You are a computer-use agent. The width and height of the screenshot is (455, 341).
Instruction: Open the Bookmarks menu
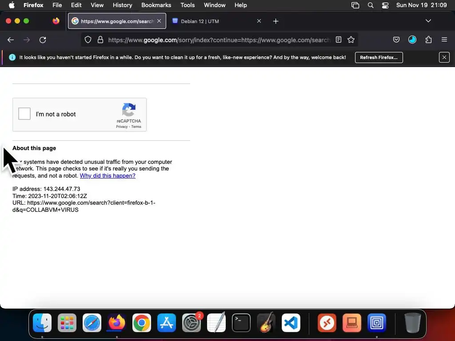(156, 5)
